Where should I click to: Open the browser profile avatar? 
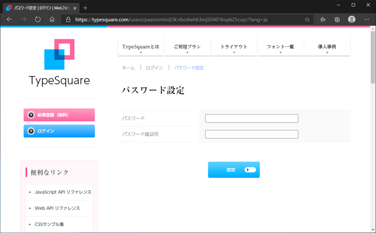pyautogui.click(x=351, y=19)
